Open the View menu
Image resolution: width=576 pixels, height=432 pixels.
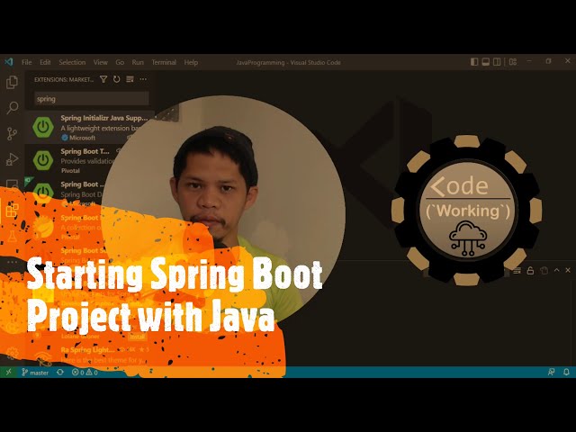click(x=100, y=62)
